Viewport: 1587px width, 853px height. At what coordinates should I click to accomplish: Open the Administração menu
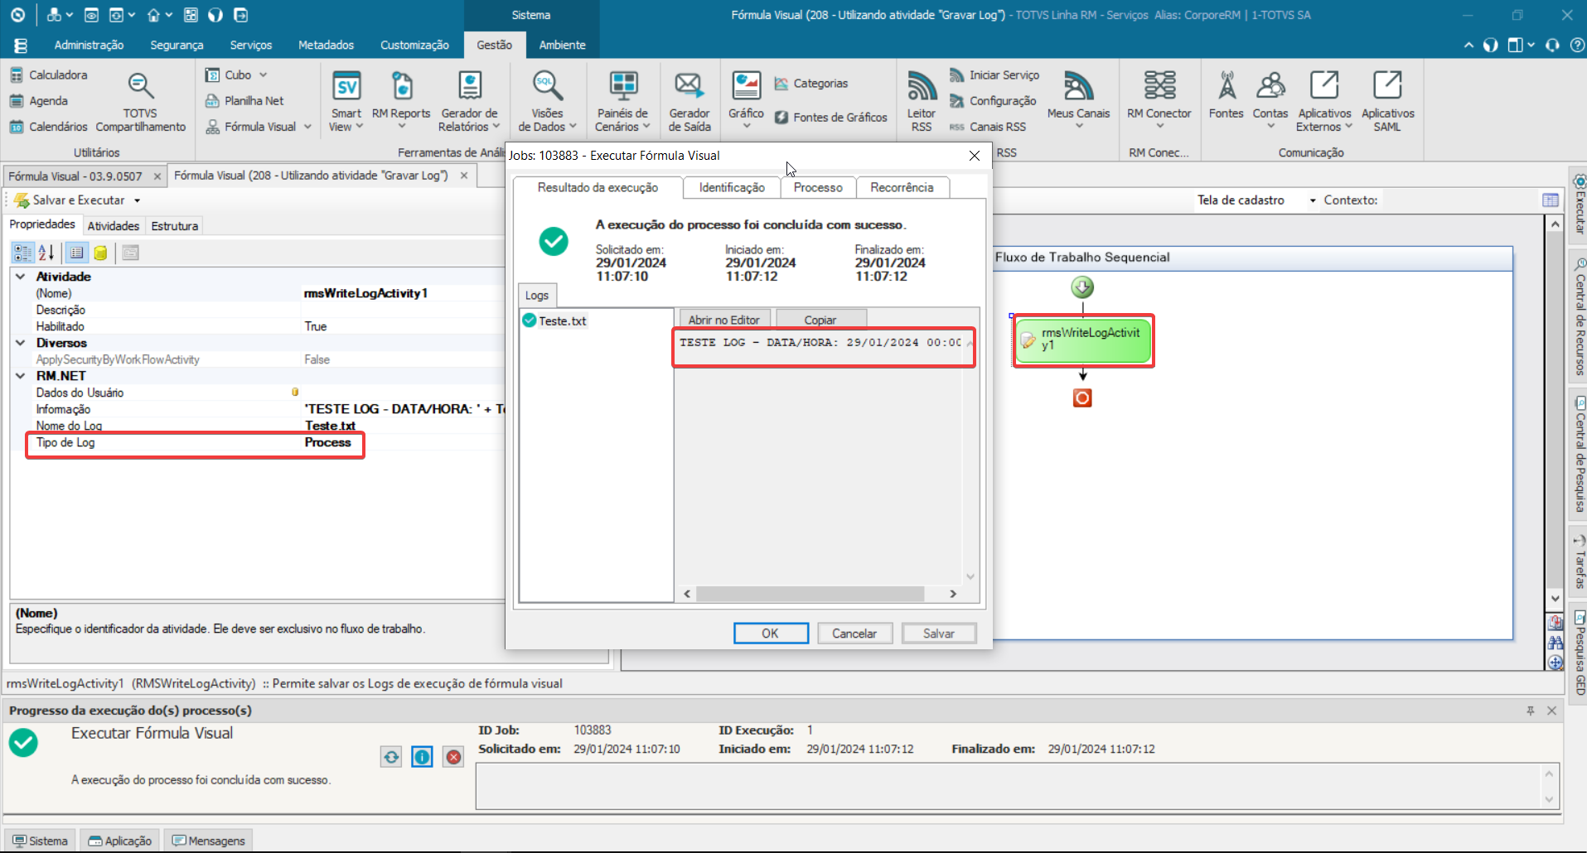point(89,45)
